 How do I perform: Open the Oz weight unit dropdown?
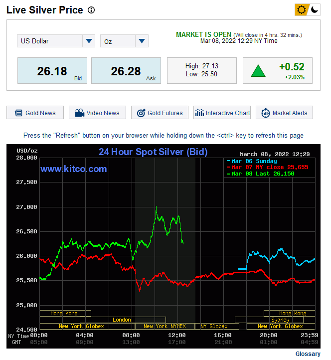[124, 41]
